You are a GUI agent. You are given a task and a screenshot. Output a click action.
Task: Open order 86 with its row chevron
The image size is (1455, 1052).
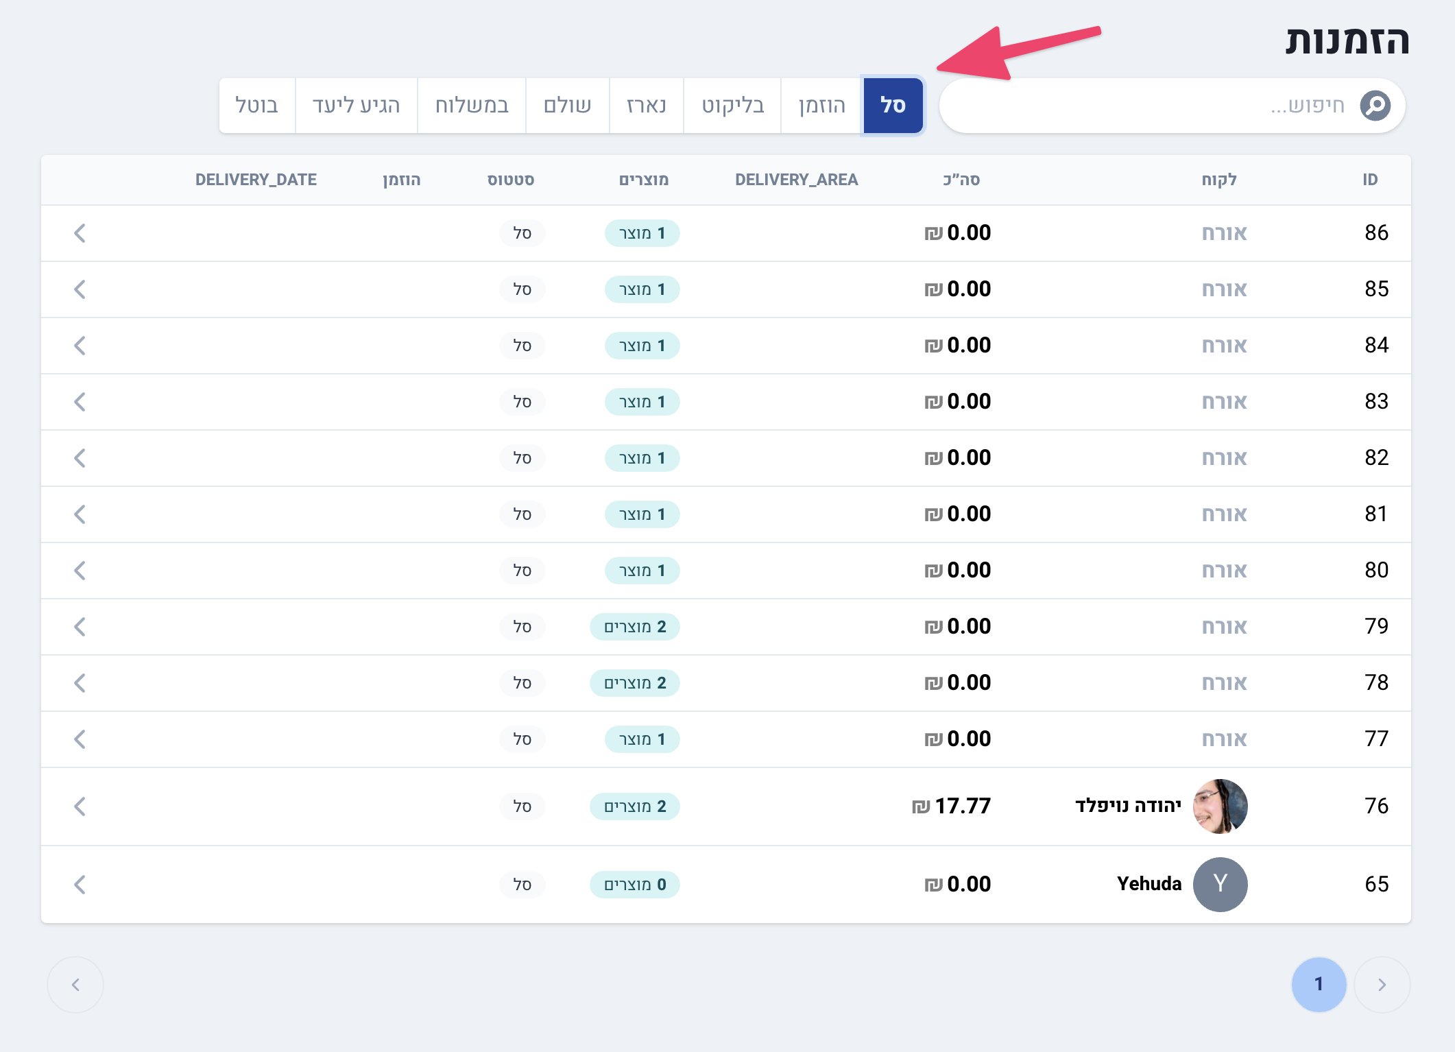pyautogui.click(x=80, y=233)
